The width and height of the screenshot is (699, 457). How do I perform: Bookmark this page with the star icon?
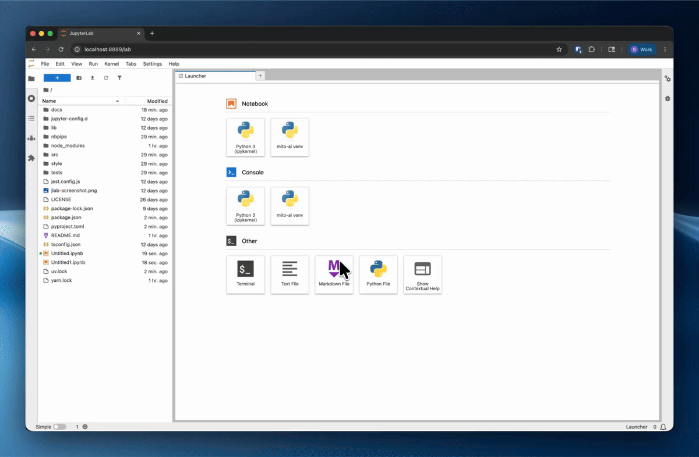coord(559,49)
